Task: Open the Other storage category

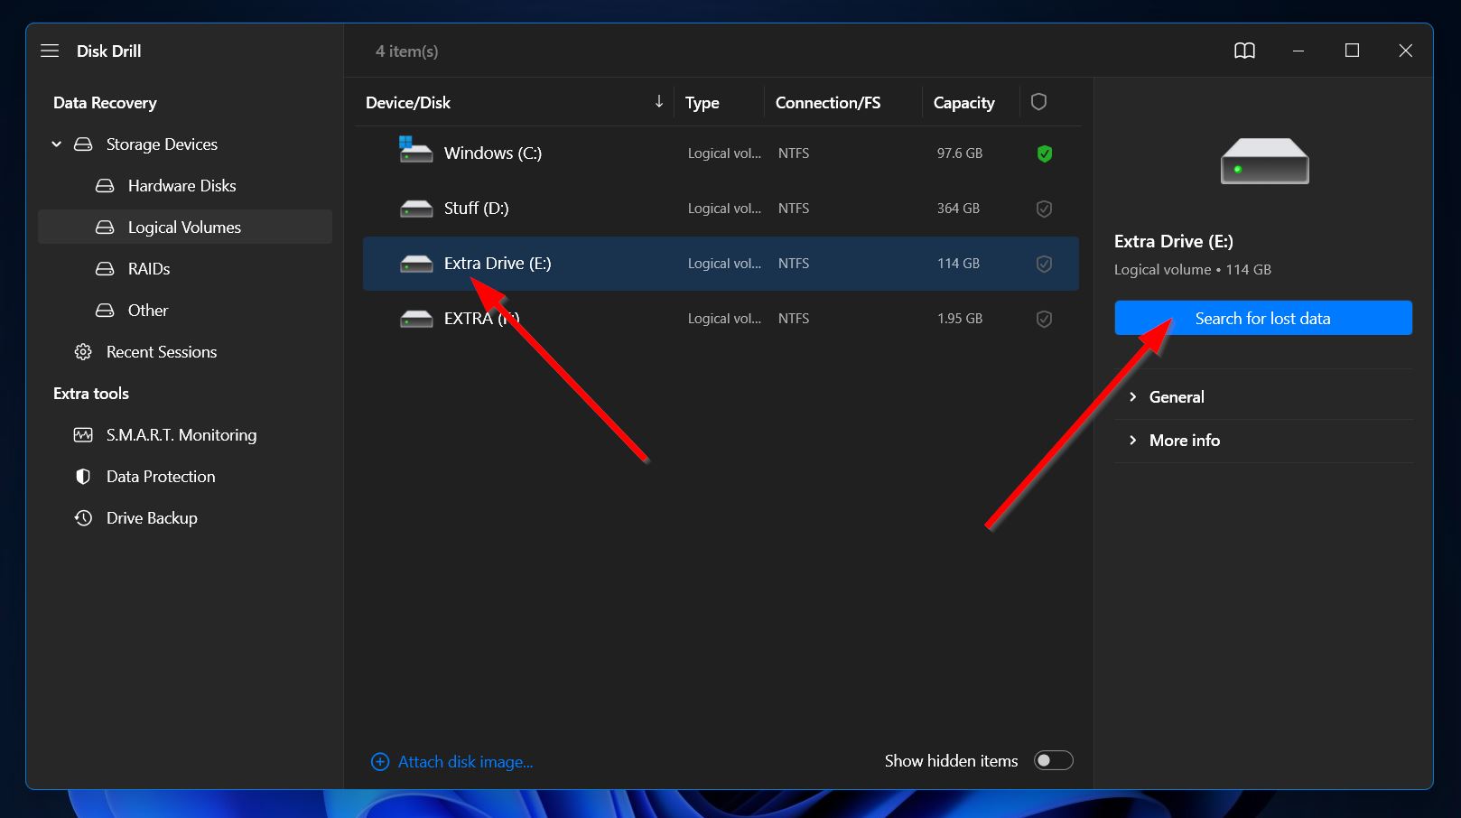Action: (148, 310)
